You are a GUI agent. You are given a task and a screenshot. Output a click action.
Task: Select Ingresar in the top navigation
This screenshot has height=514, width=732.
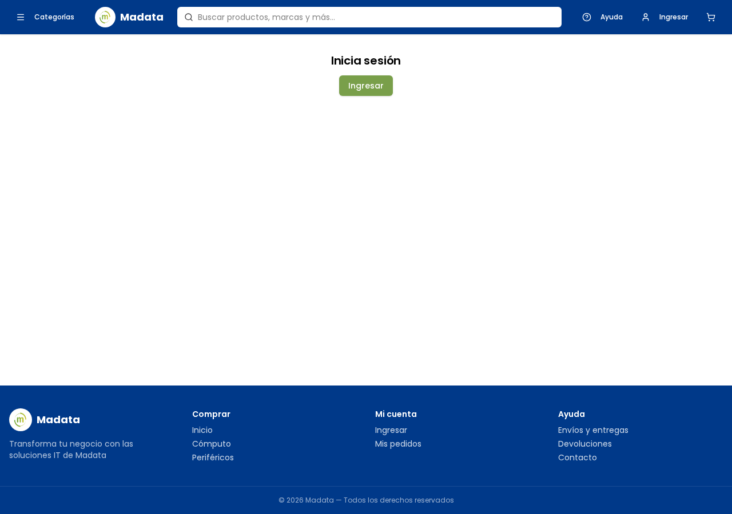click(674, 17)
